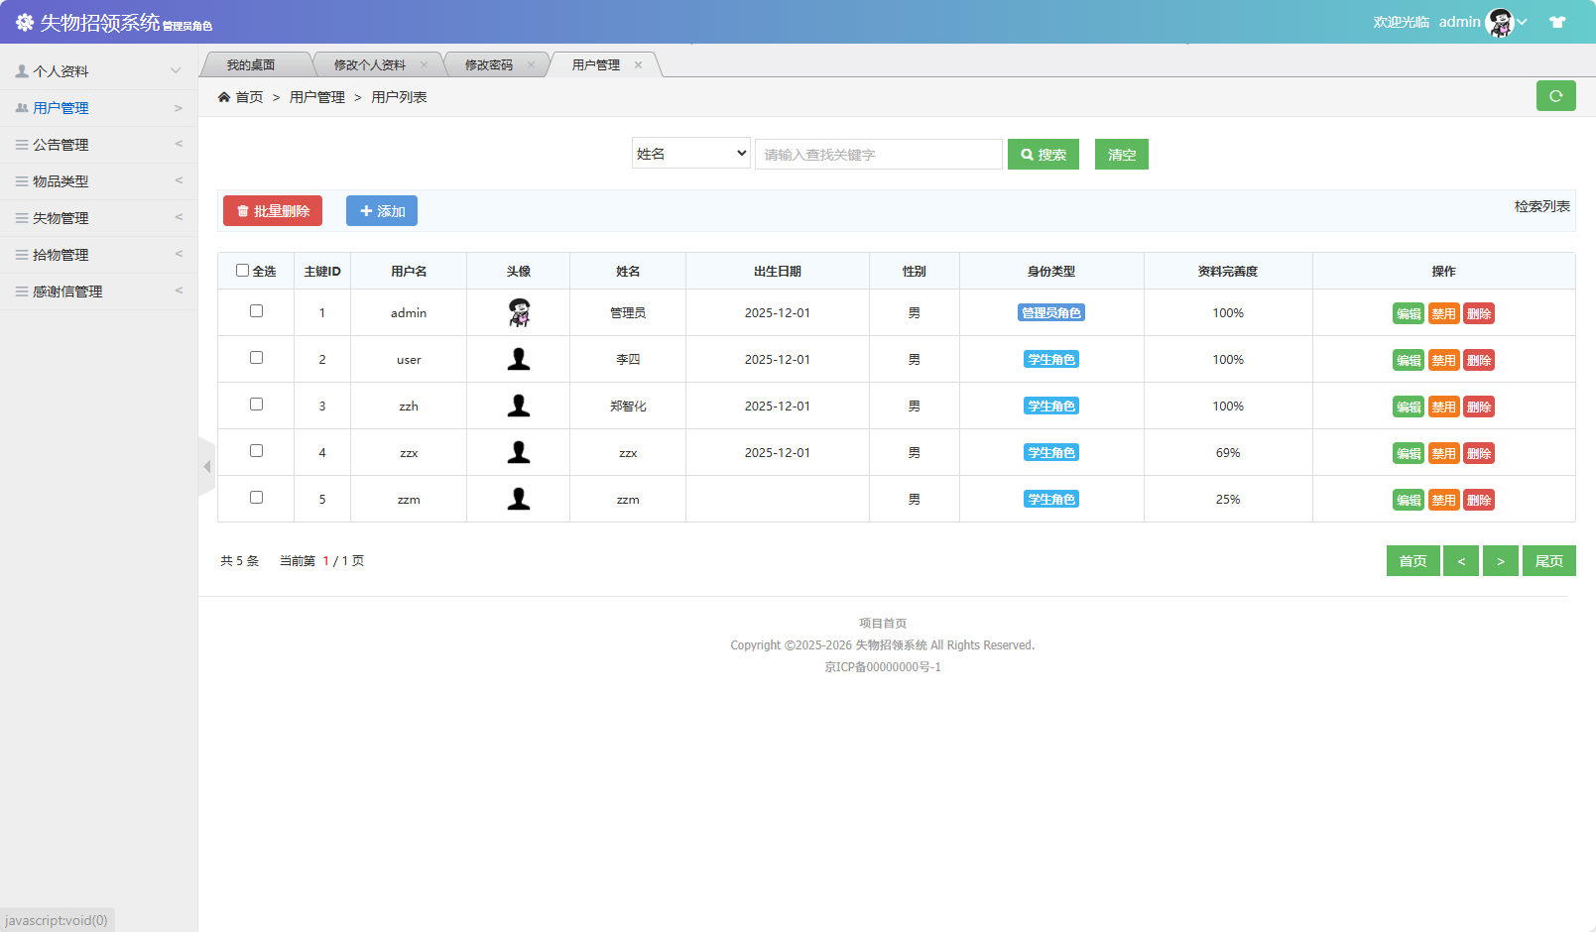The width and height of the screenshot is (1596, 932).
Task: Select the checkbox in the zzm row
Action: 256,498
